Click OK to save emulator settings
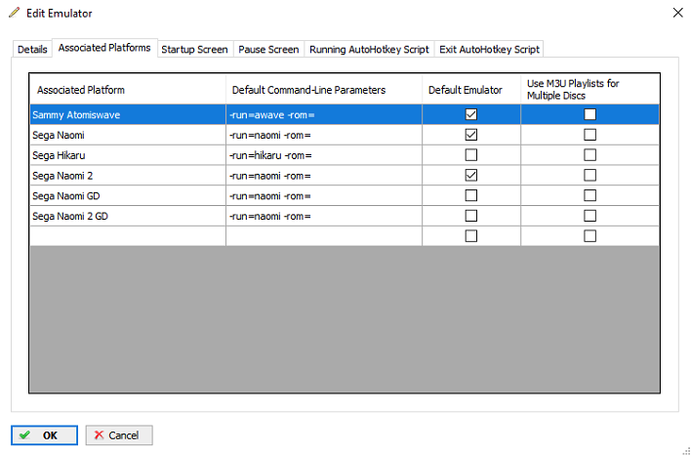This screenshot has width=691, height=455. click(45, 435)
